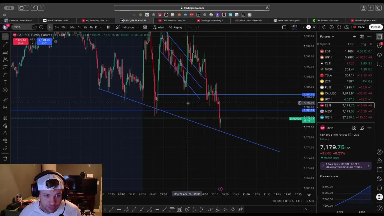Toggle hide all drawings eye icon
The width and height of the screenshot is (384, 216).
pos(5,141)
